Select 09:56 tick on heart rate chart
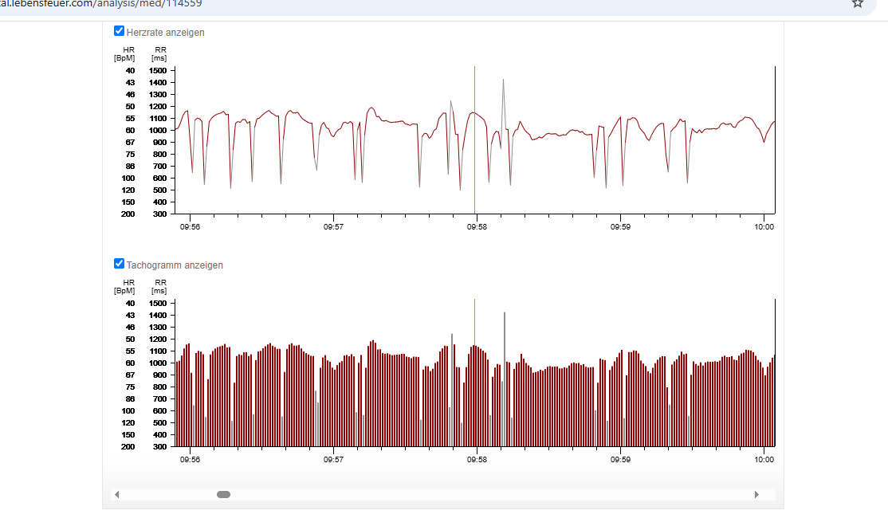The height and width of the screenshot is (522, 888). point(189,227)
